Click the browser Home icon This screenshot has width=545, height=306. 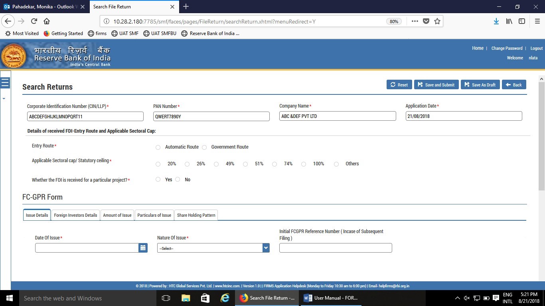[x=47, y=21]
